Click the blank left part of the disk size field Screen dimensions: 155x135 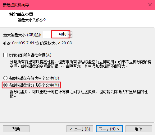pyautogui.click(x=47, y=35)
